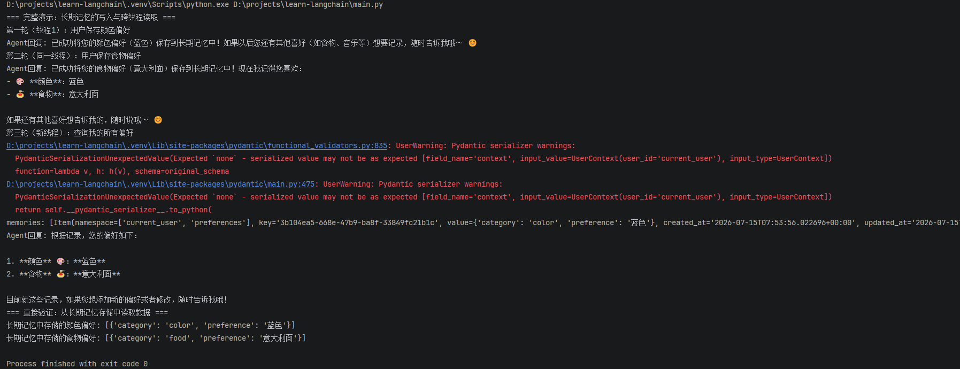960x369 pixels.
Task: Click the 'function=lambda v, h: h(v)' warning line
Action: point(122,171)
